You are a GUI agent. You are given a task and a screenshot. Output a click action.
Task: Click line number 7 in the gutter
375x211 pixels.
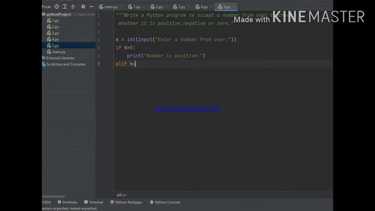click(98, 64)
